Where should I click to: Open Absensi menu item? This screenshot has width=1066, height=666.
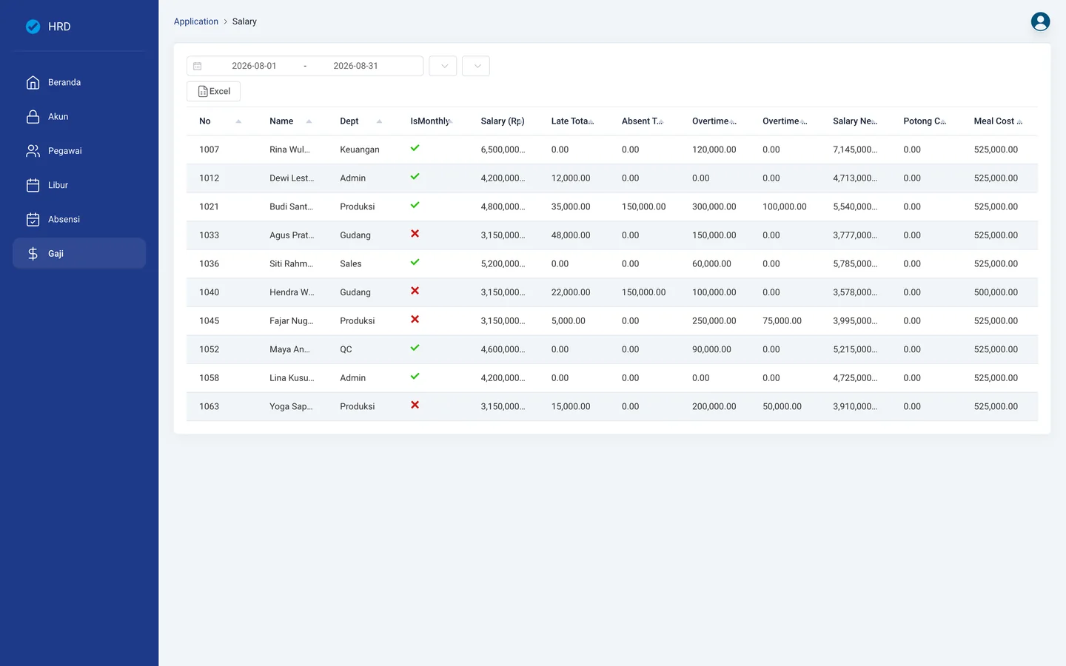tap(79, 219)
